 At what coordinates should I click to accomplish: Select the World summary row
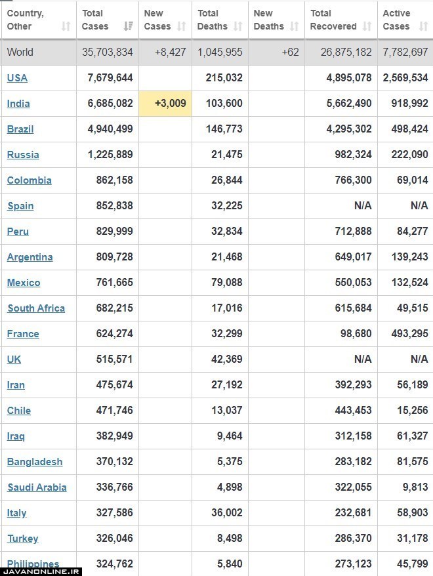(x=216, y=52)
